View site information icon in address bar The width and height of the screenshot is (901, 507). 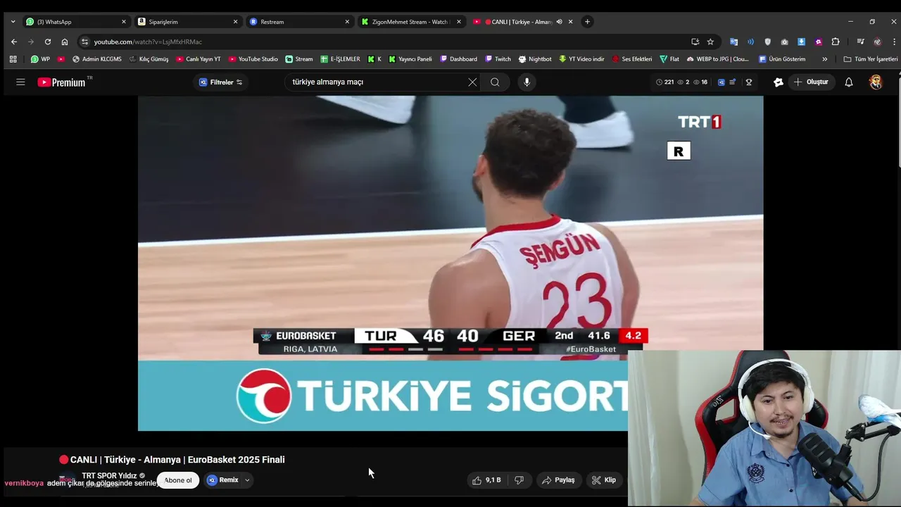[85, 42]
